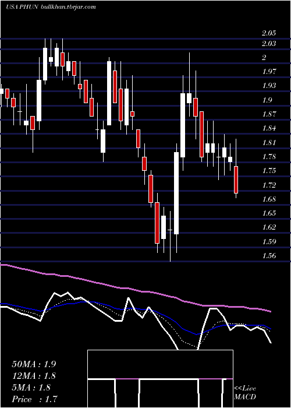Click the last red candlestick near 1.72
The width and height of the screenshot is (291, 408).
click(236, 180)
